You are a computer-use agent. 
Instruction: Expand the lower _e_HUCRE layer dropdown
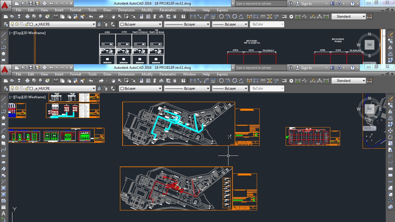pos(94,88)
